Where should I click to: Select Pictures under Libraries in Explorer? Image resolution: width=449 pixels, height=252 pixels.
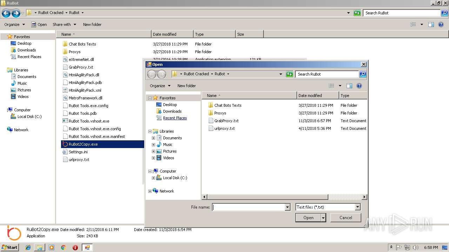[x=24, y=90]
